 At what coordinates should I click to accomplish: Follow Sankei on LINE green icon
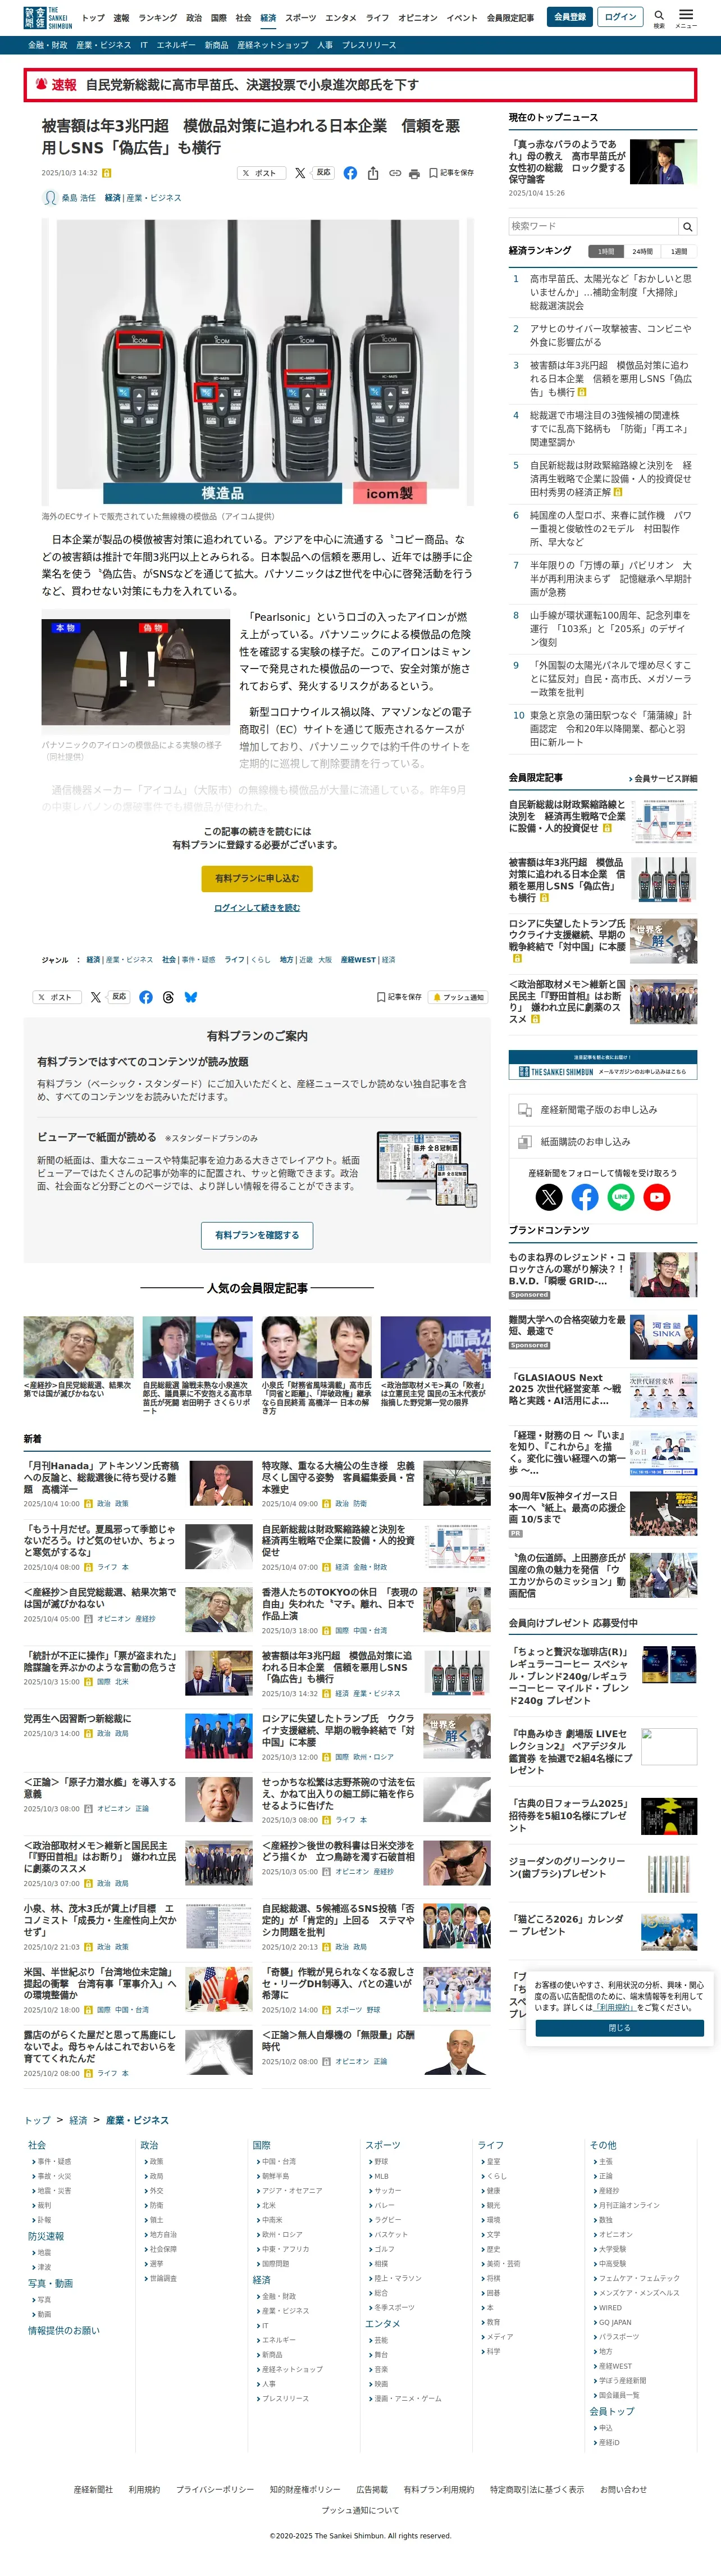pyautogui.click(x=621, y=1197)
